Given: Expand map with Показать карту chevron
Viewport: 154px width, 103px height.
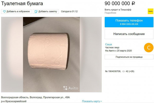Looking at the screenshot, I should (x=92, y=101).
